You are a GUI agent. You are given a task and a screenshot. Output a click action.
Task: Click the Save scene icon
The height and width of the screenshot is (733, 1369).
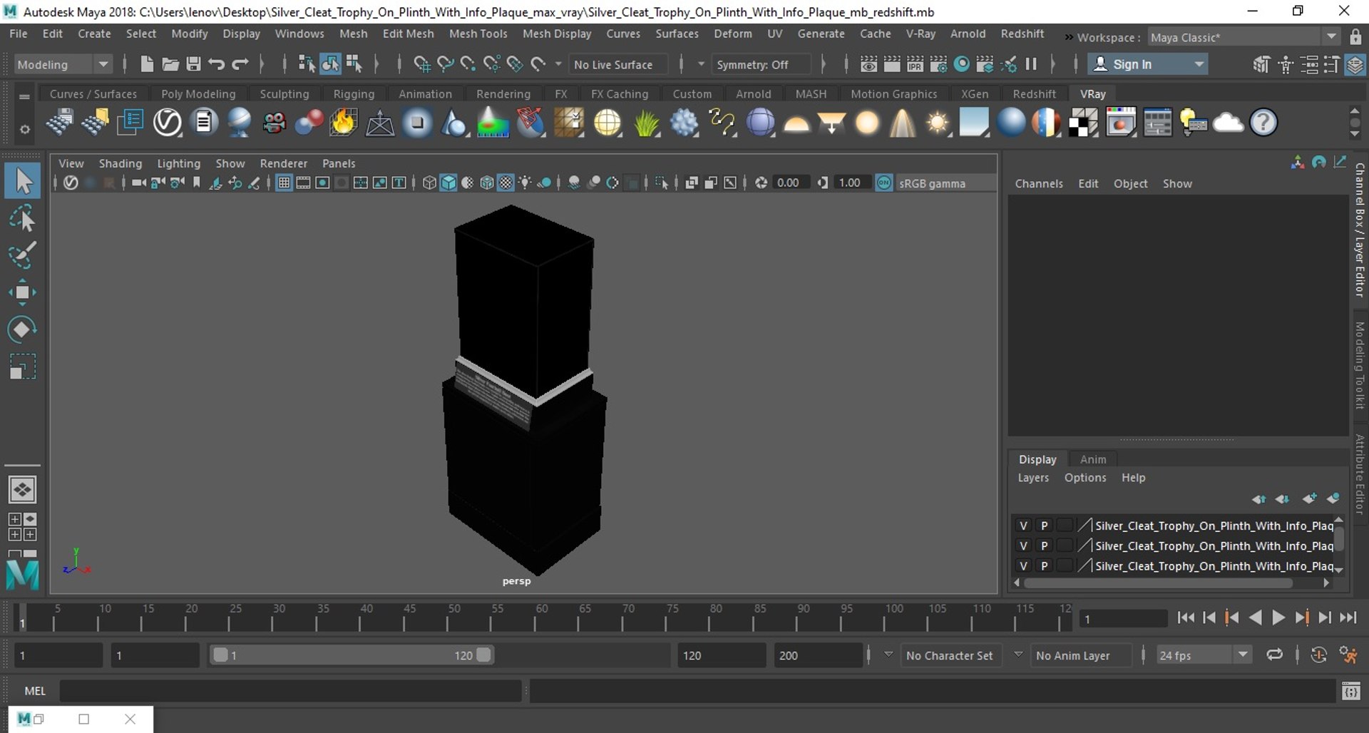click(x=193, y=64)
